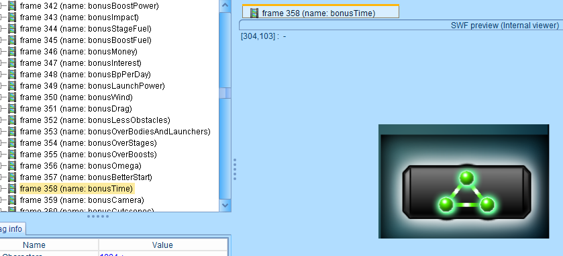Click film icon beside frame 354 bonusOverStages

tap(12, 142)
